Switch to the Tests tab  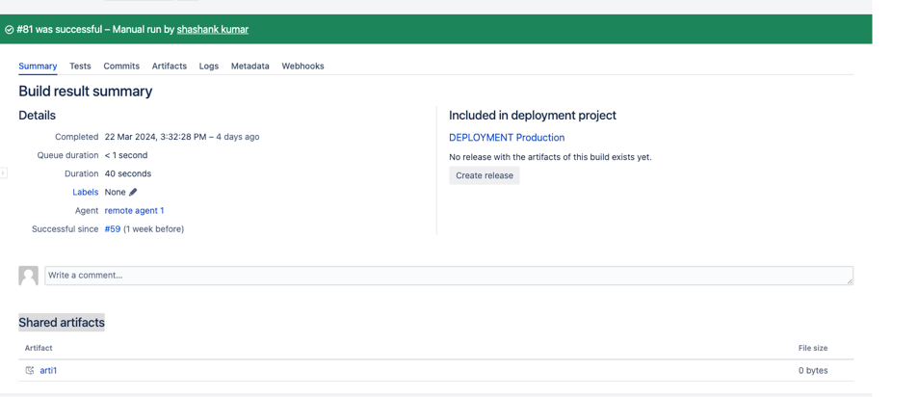point(80,66)
